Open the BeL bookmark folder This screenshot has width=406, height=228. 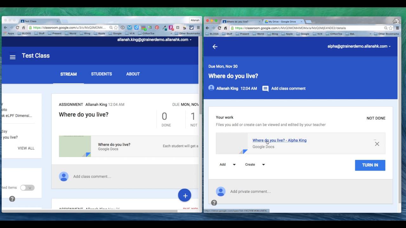click(350, 34)
